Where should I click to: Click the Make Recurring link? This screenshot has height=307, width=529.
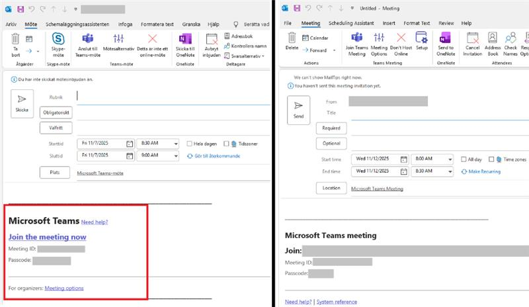click(x=481, y=171)
